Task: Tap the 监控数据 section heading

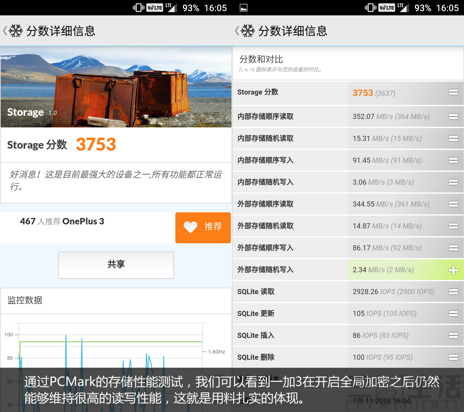Action: point(25,300)
